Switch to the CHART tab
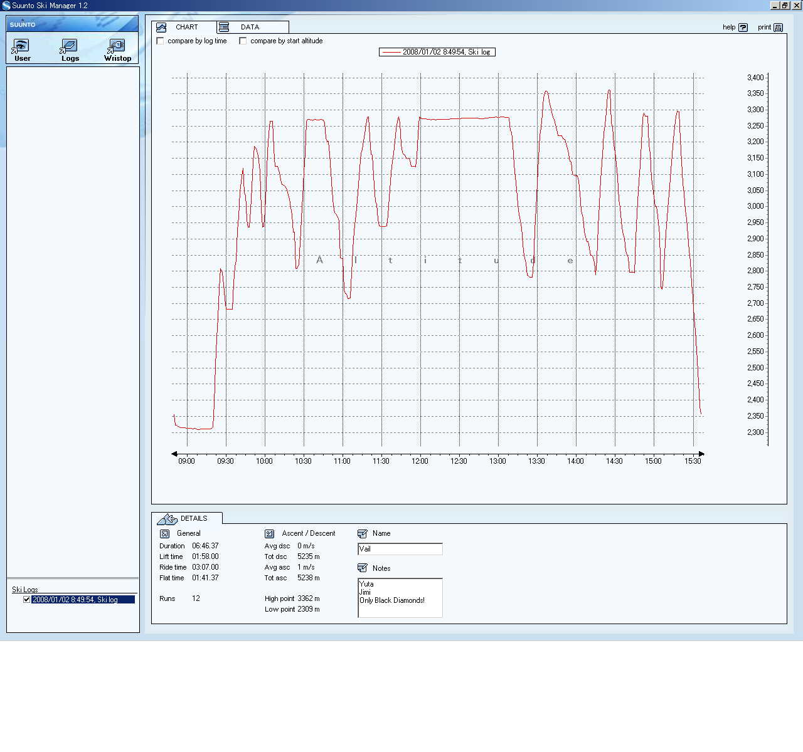Screen dimensions: 803x752 point(184,27)
